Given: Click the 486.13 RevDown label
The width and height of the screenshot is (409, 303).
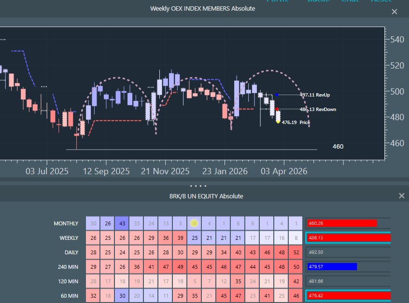Looking at the screenshot, I should 318,110.
